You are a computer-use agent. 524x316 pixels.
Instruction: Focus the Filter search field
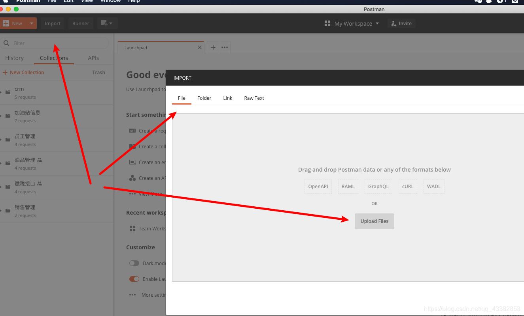55,43
